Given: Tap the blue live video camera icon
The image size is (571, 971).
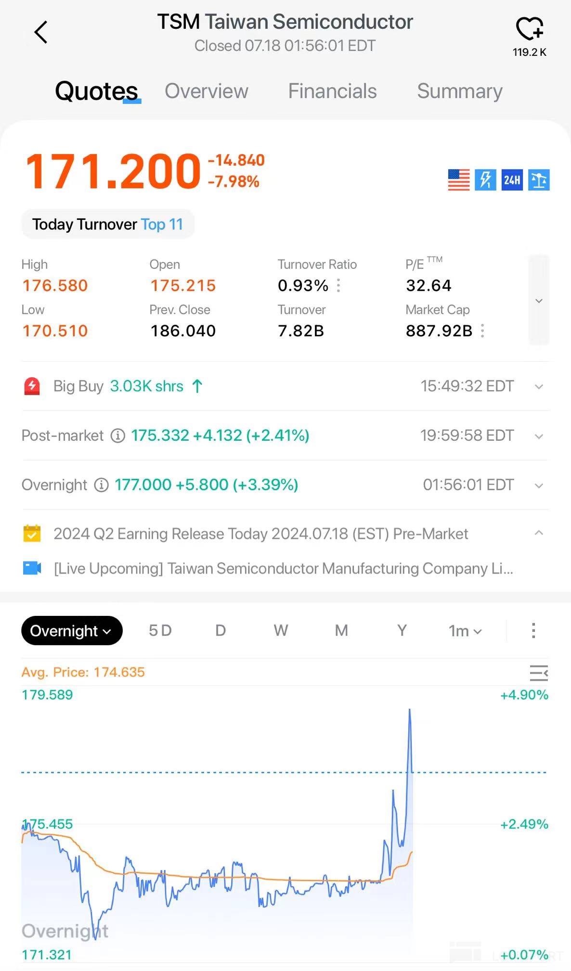Looking at the screenshot, I should click(32, 568).
